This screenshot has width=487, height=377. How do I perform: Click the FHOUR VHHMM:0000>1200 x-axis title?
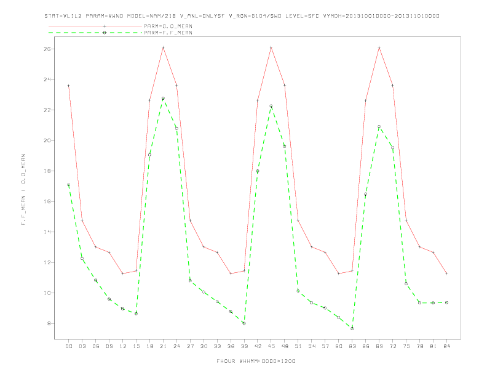[256, 361]
